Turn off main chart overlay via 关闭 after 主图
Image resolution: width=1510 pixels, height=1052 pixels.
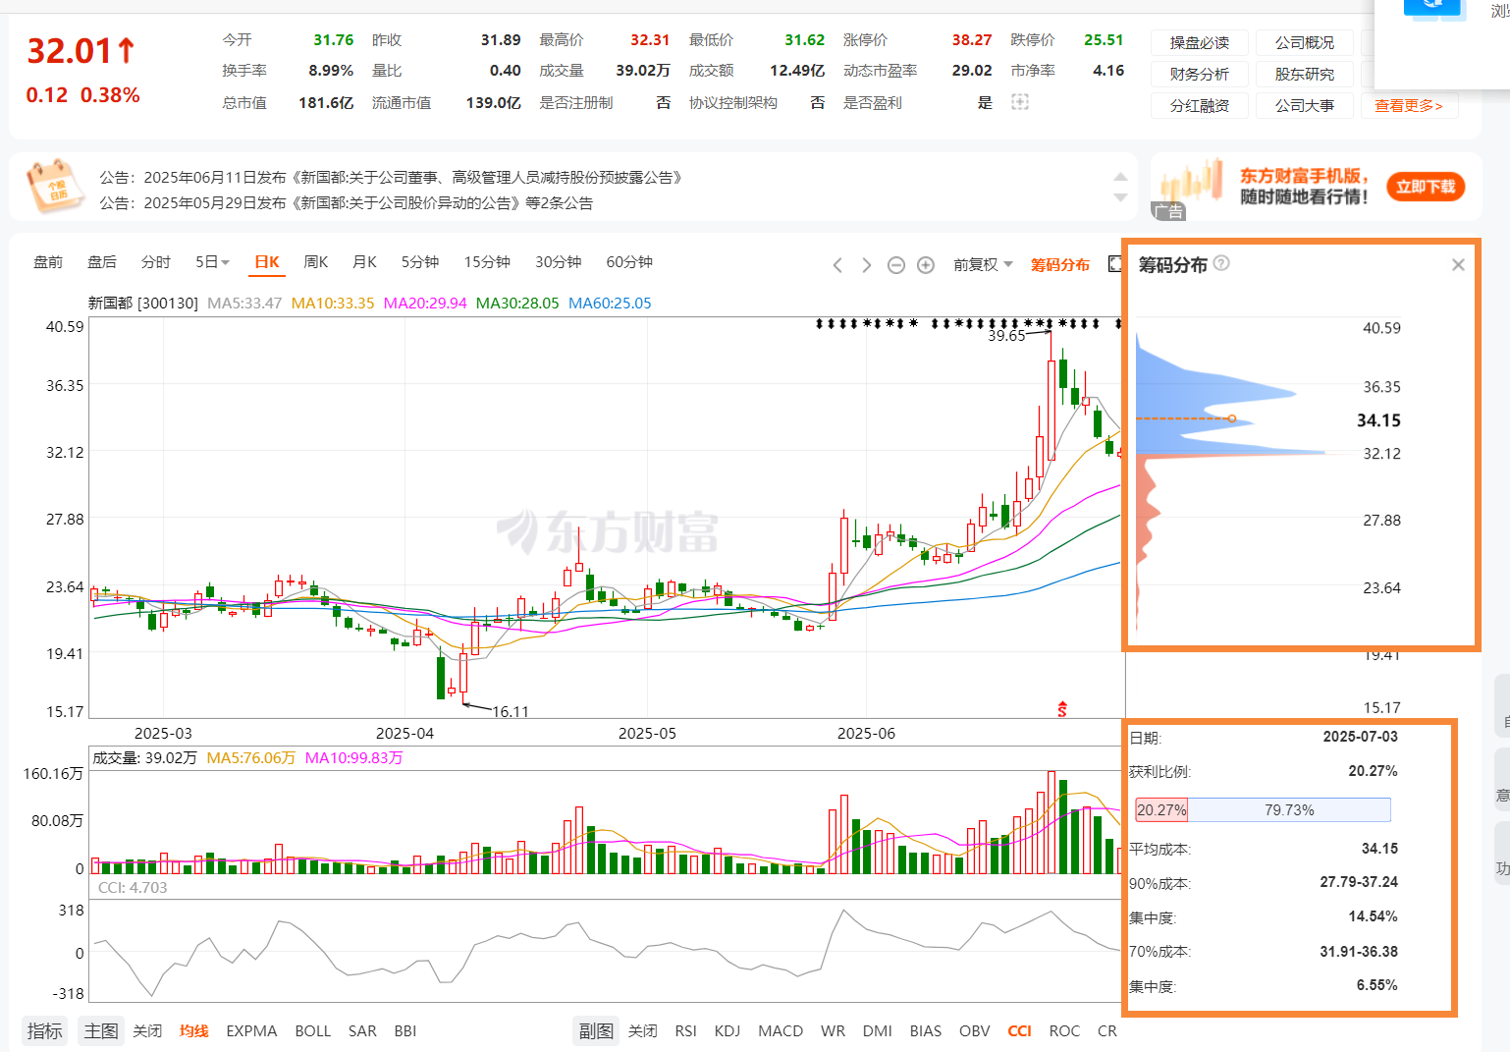coord(147,1031)
